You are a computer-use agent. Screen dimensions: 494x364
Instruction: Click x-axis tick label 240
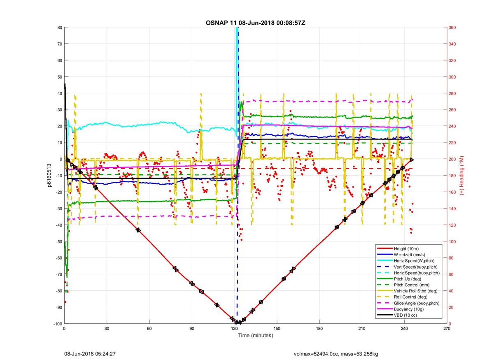click(x=404, y=329)
